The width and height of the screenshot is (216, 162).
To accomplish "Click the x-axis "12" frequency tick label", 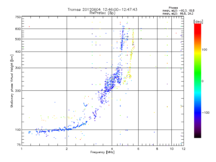I will [x=184, y=149].
